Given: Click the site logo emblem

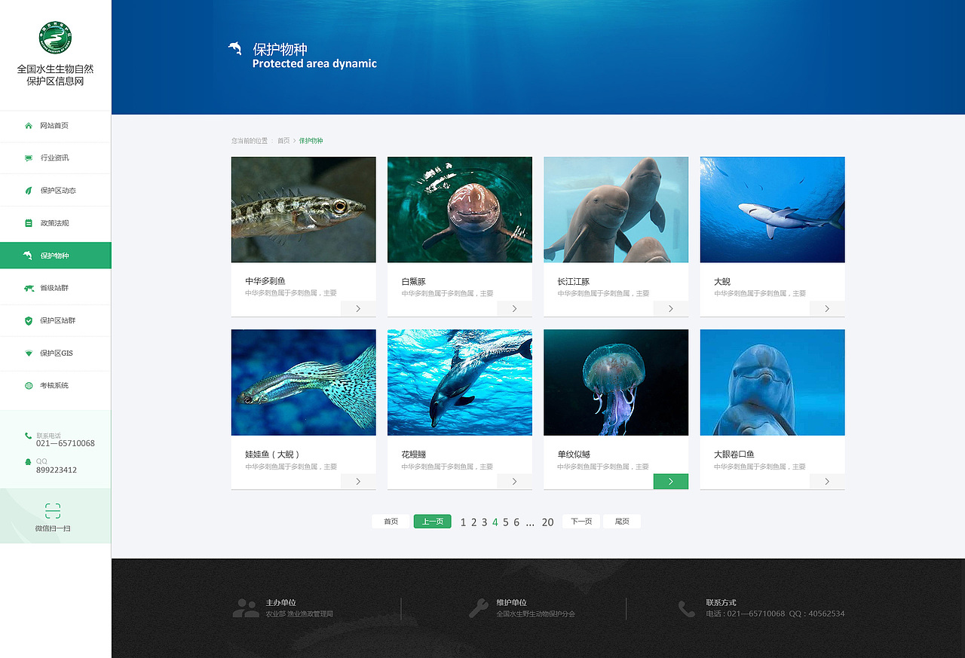Looking at the screenshot, I should pos(55,38).
